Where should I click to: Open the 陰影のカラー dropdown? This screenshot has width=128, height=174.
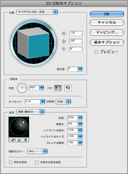click(37, 151)
